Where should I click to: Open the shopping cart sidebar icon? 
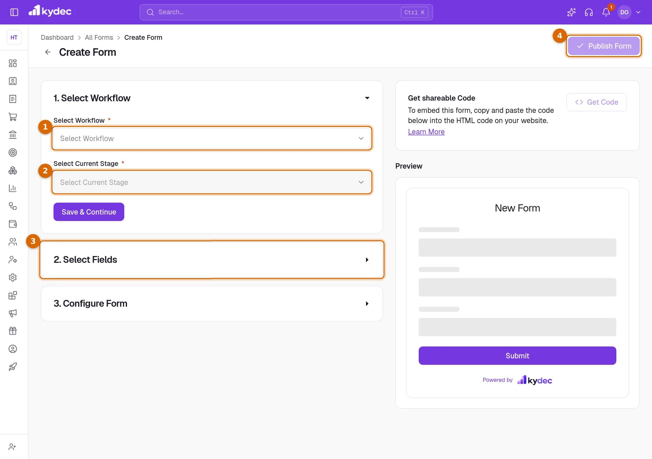pyautogui.click(x=13, y=117)
